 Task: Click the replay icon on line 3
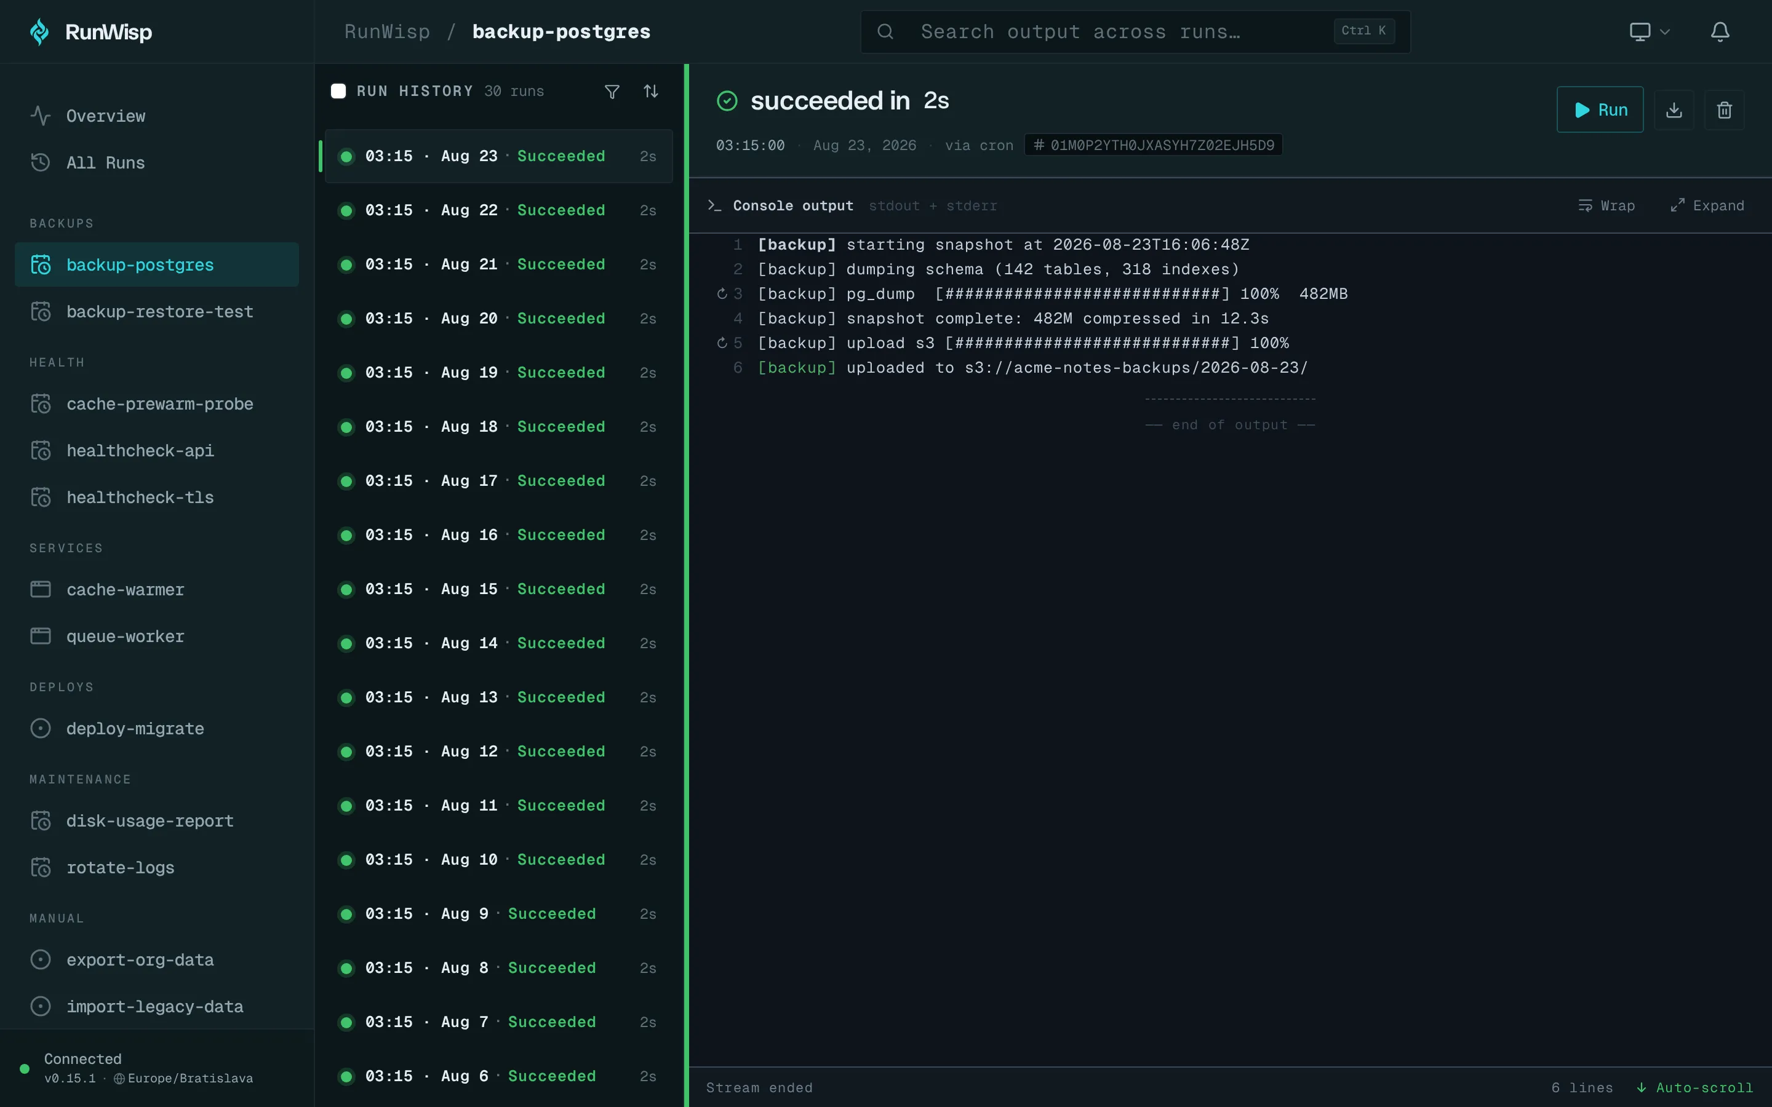(x=722, y=293)
